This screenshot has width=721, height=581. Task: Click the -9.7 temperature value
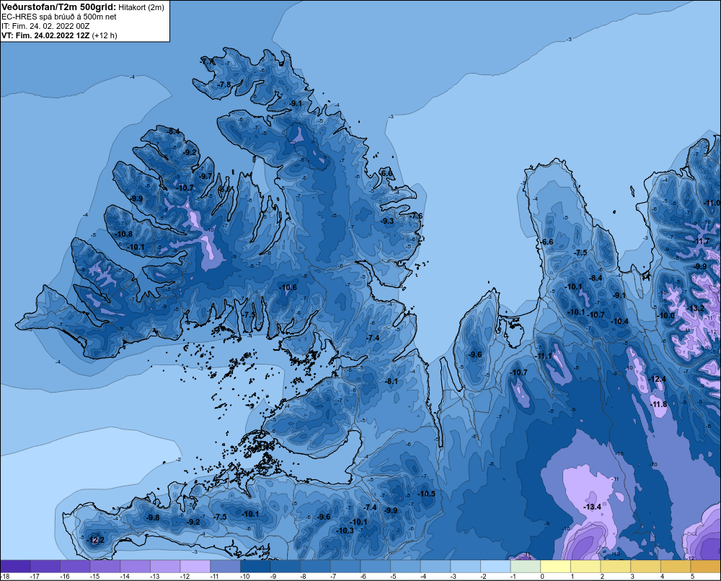205,176
